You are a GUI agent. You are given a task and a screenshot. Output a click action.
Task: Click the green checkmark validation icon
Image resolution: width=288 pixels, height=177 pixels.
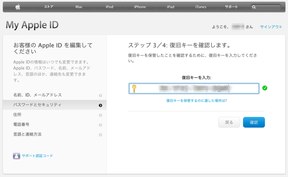[x=265, y=88]
